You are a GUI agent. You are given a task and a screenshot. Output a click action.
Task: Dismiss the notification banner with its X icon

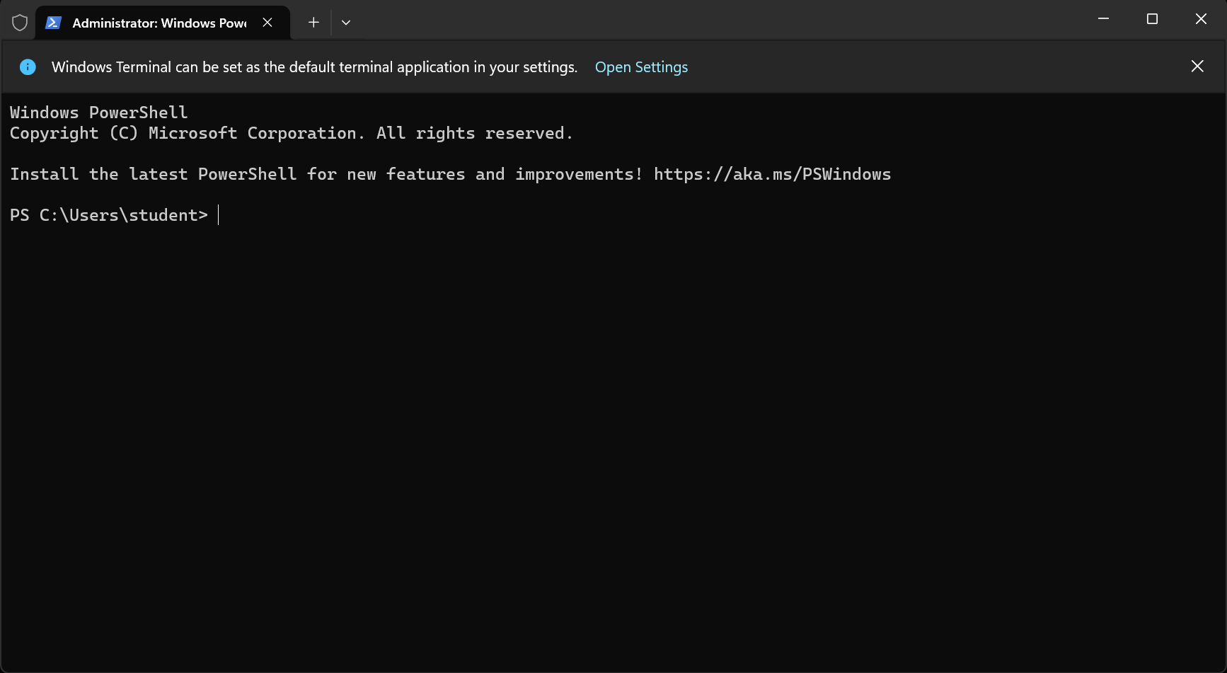point(1197,66)
